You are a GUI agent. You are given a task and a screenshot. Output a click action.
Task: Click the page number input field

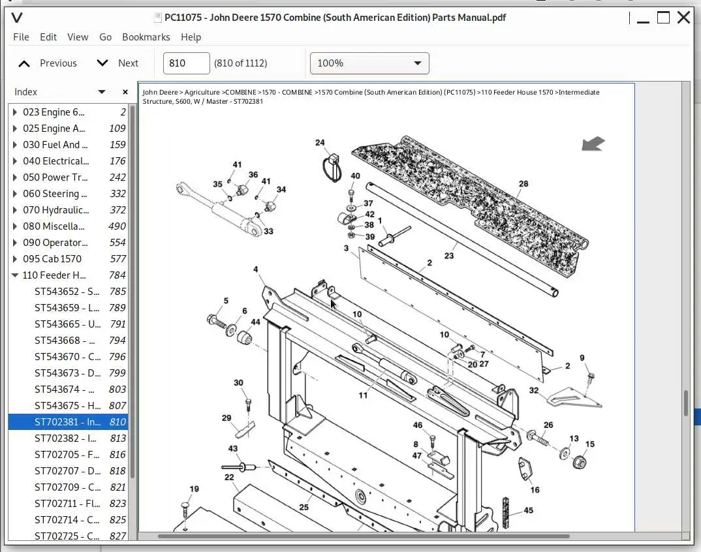coord(186,63)
